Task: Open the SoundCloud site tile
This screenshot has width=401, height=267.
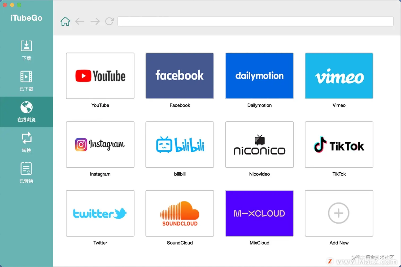Action: pyautogui.click(x=180, y=213)
